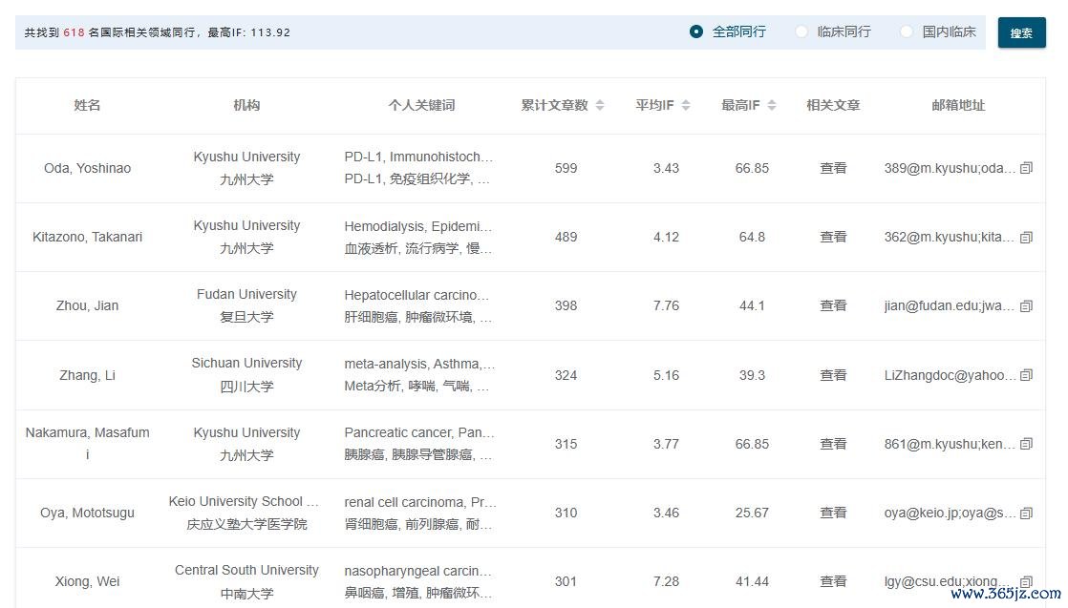View related articles for Oda, Yoshinao
Viewport: 1068px width, 608px height.
pyautogui.click(x=833, y=168)
